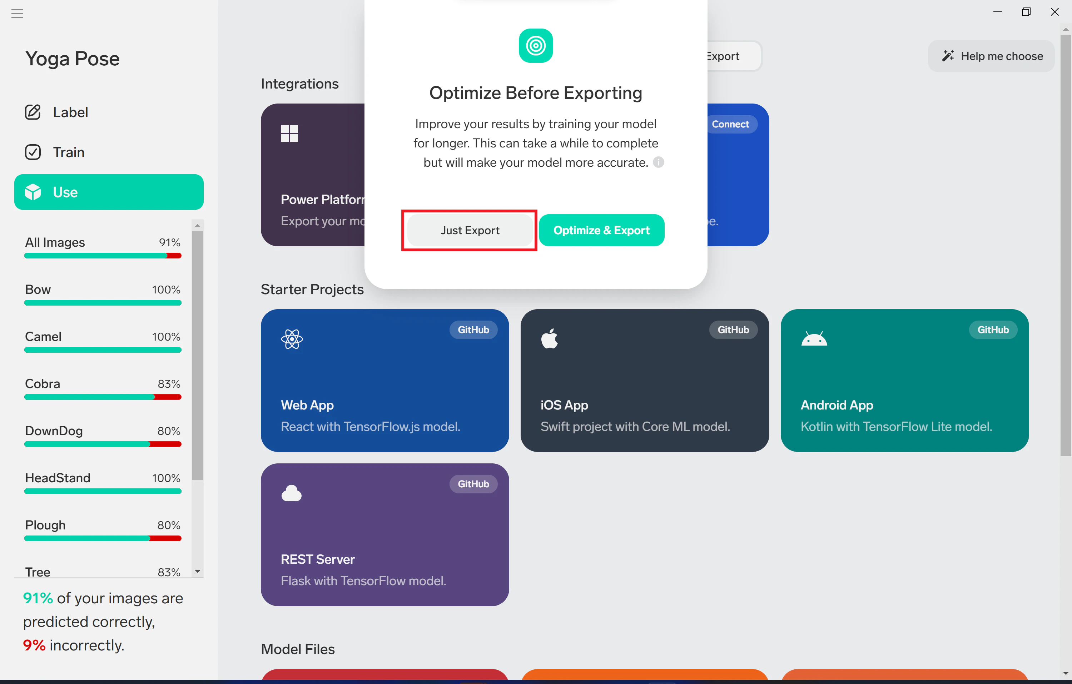Select the DownDog label row
This screenshot has height=684, width=1072.
(x=103, y=436)
